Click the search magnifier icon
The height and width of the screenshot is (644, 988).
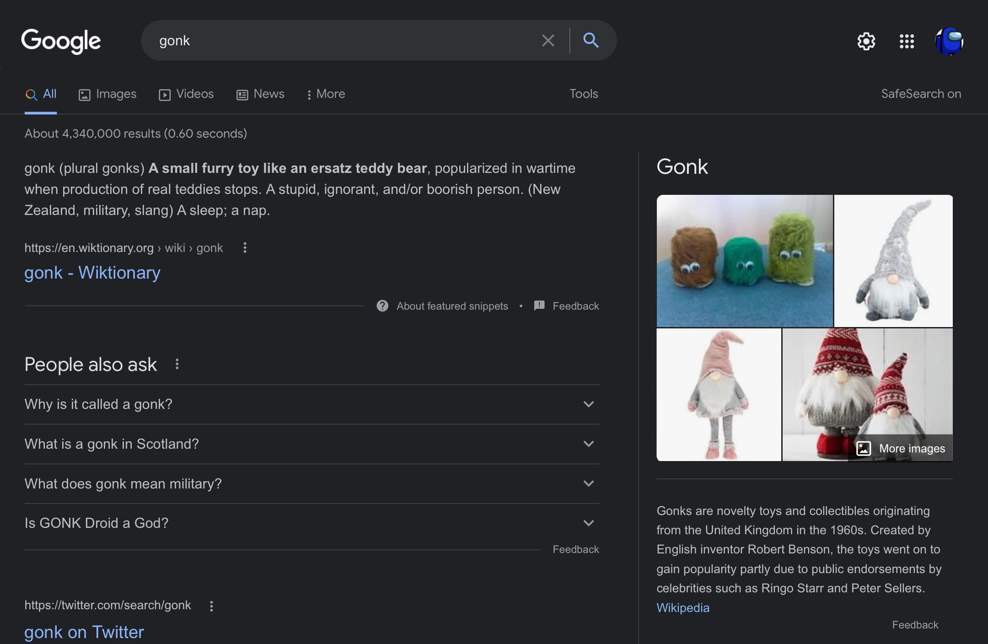pos(591,40)
